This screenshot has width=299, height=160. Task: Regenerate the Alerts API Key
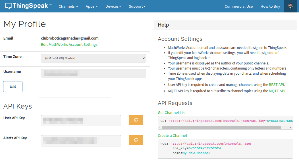pyautogui.click(x=136, y=140)
